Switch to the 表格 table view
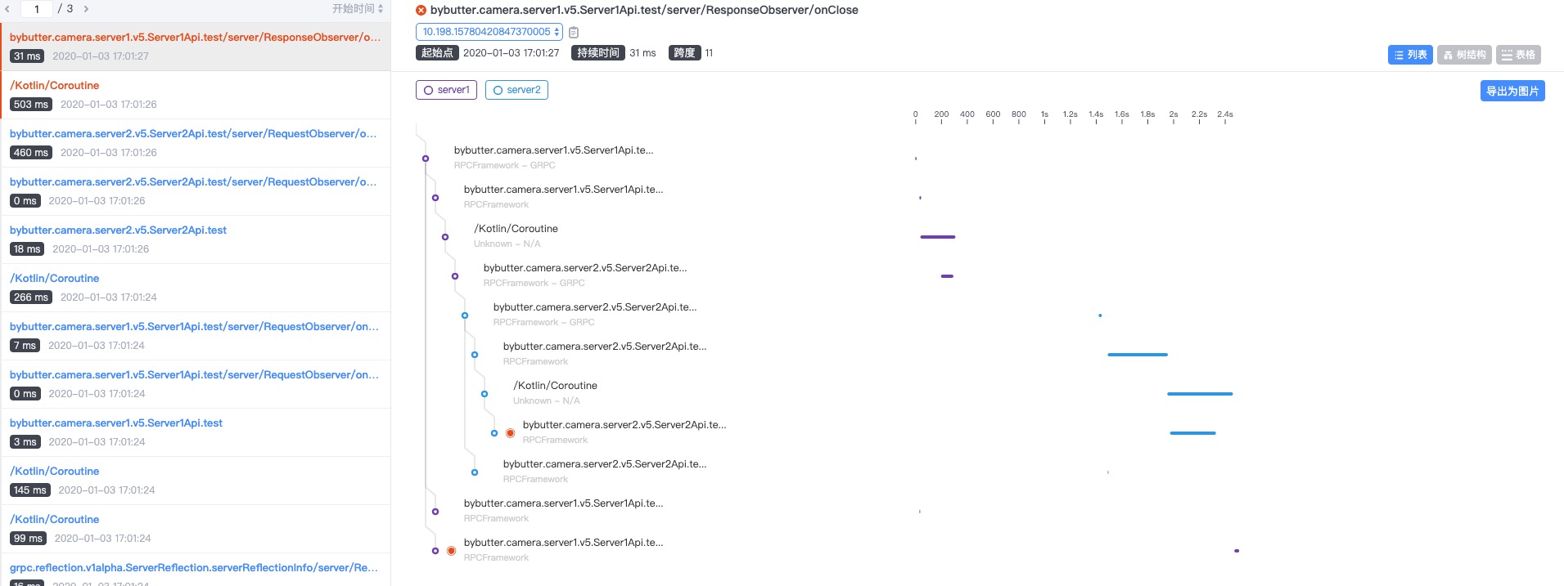 (x=1518, y=55)
